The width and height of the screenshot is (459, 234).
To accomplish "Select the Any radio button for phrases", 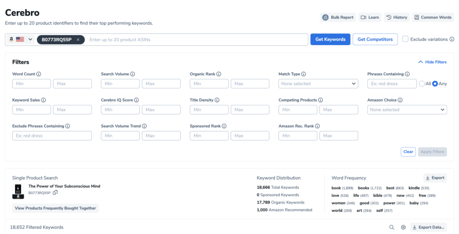I will click(x=435, y=84).
